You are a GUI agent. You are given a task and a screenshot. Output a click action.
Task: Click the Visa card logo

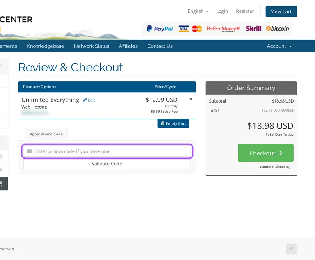click(x=184, y=29)
